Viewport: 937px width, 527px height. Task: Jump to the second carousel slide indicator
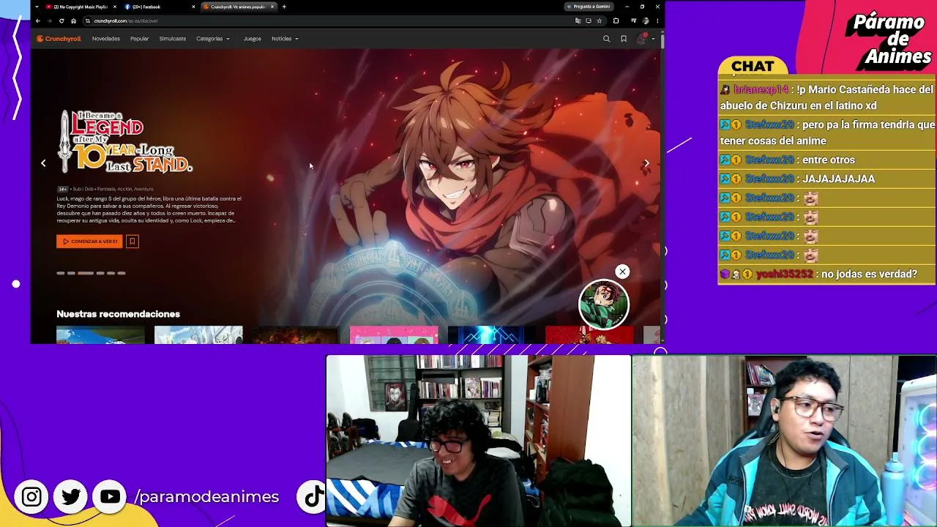[71, 273]
